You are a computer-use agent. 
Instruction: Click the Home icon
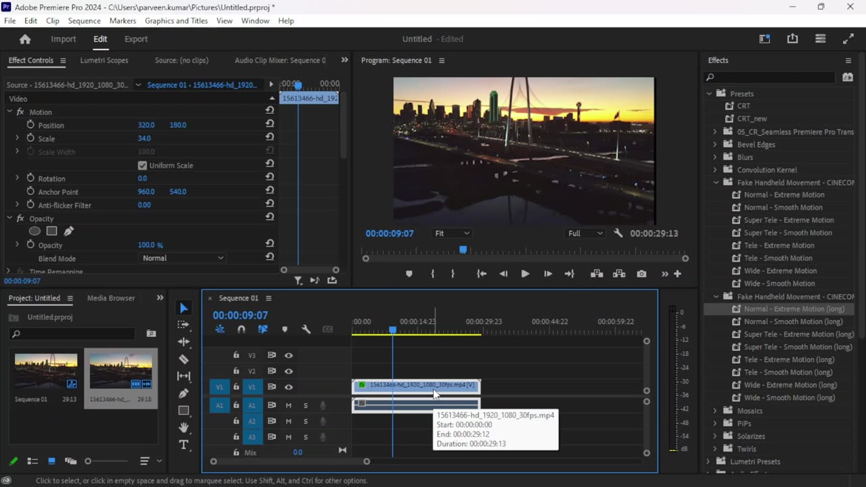point(25,39)
